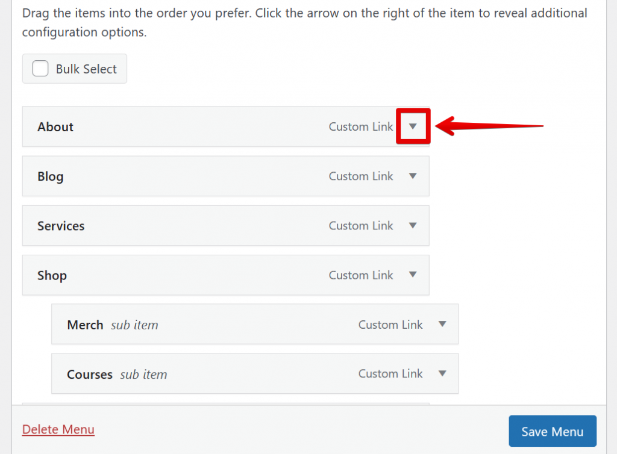Click the Bulk Select label text
The image size is (617, 454).
click(87, 69)
